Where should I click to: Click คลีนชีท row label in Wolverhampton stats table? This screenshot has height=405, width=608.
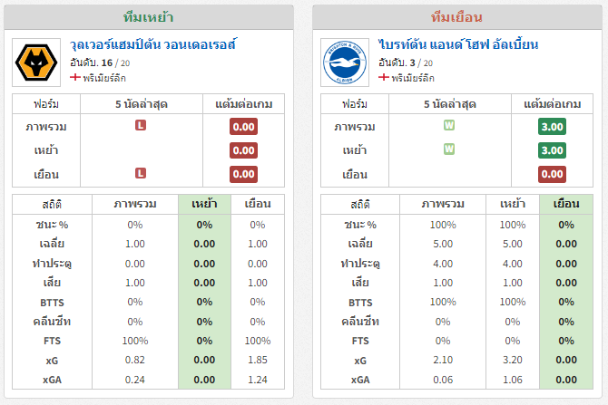52,322
